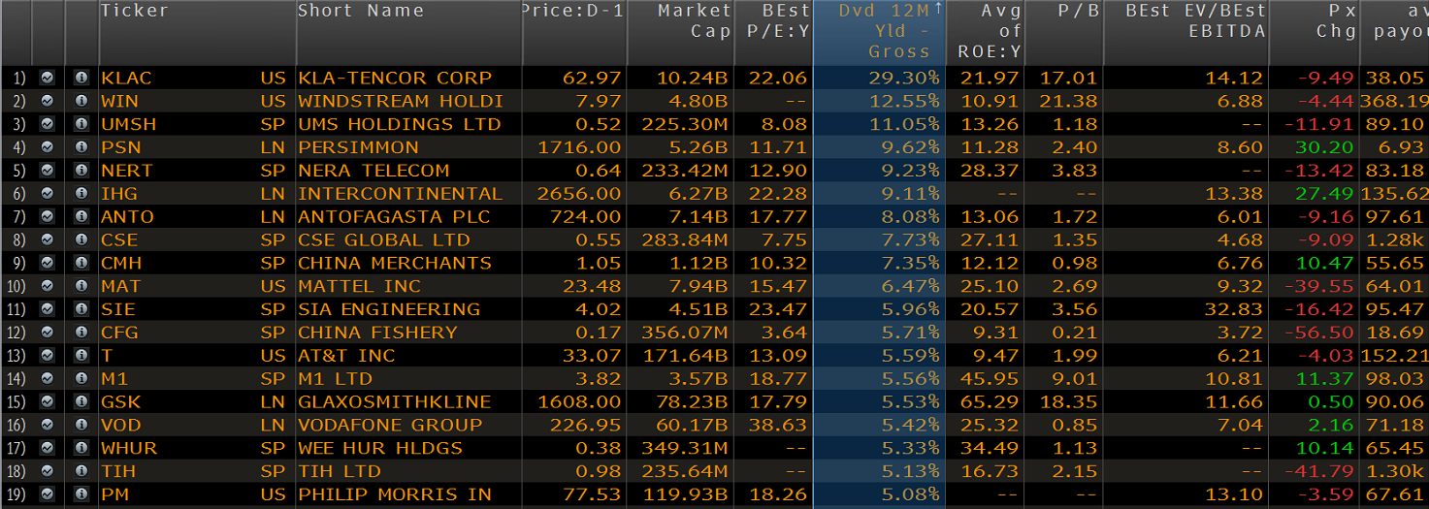
Task: Sort by the P/B column header
Action: (x=1063, y=33)
